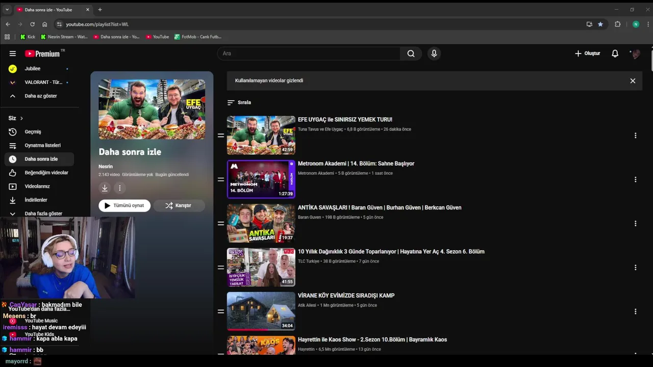Open 10 Yıllık Dağınıklık video title

pyautogui.click(x=391, y=252)
